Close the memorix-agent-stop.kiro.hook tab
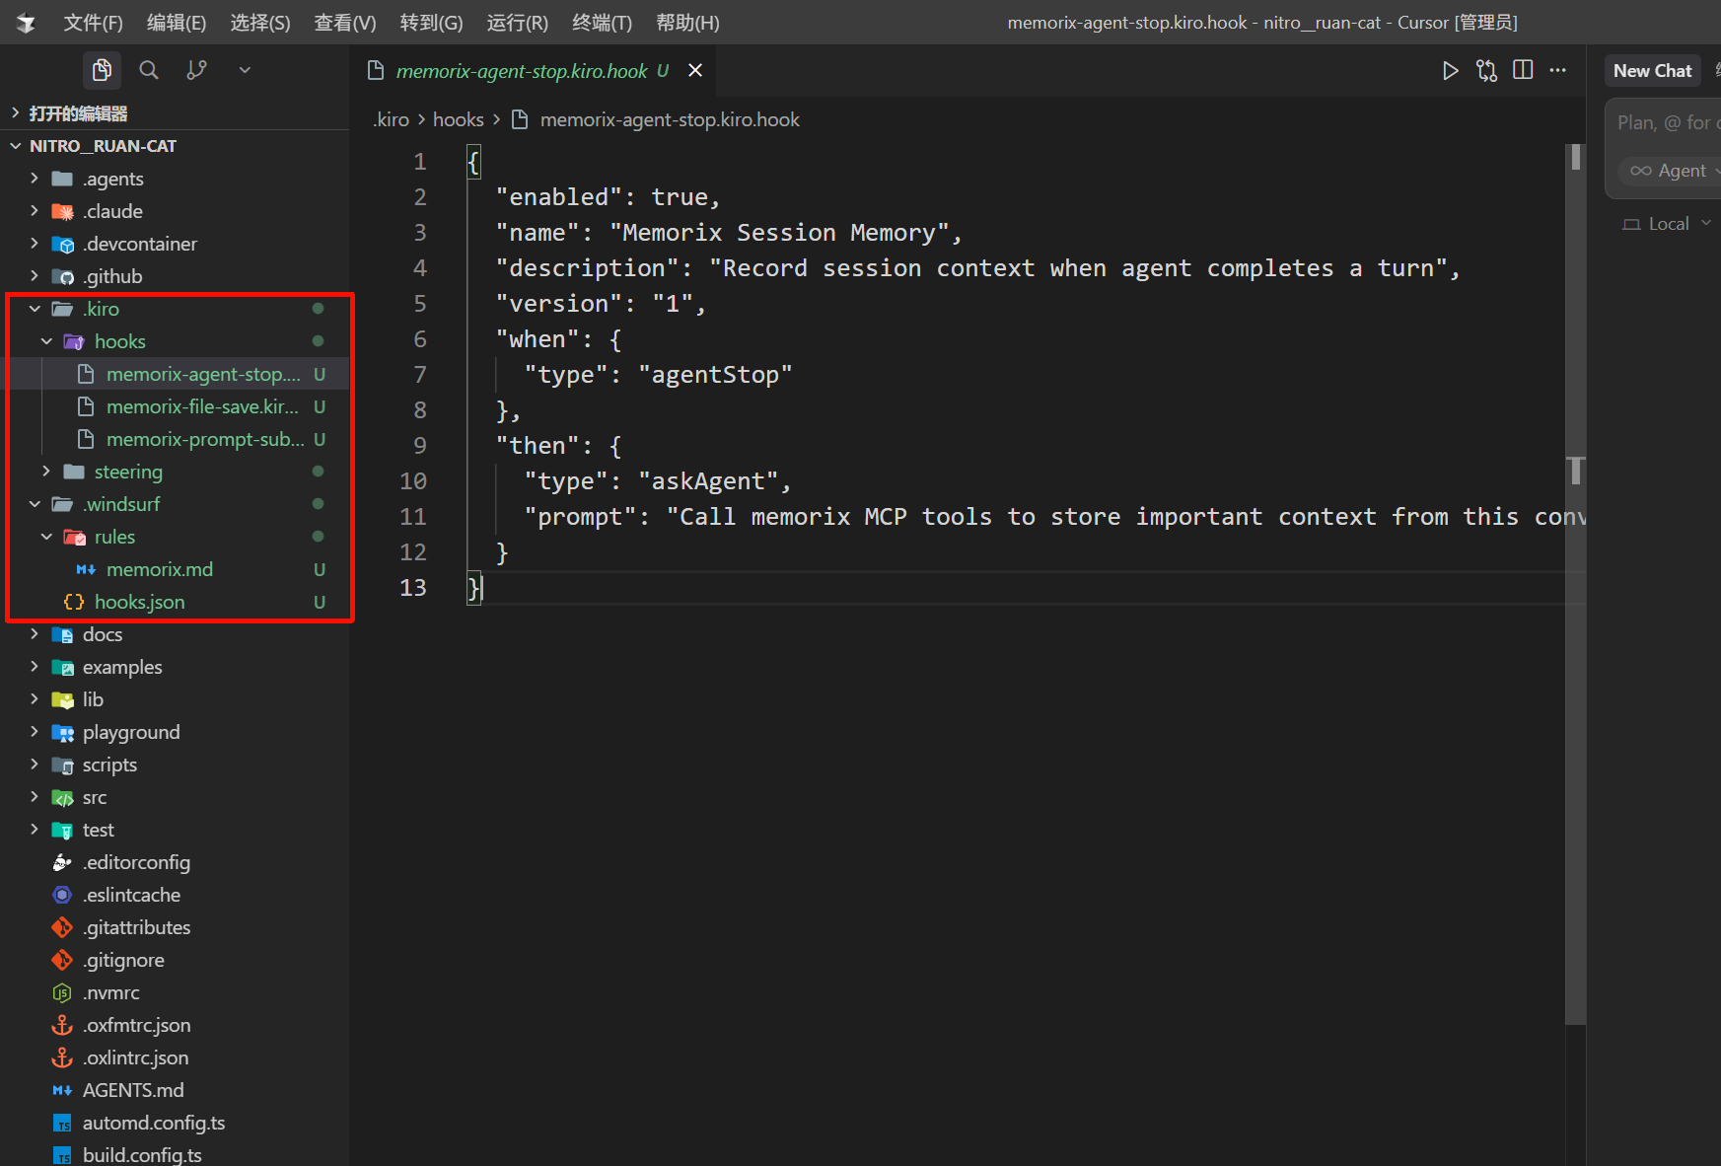The width and height of the screenshot is (1721, 1166). pos(695,70)
